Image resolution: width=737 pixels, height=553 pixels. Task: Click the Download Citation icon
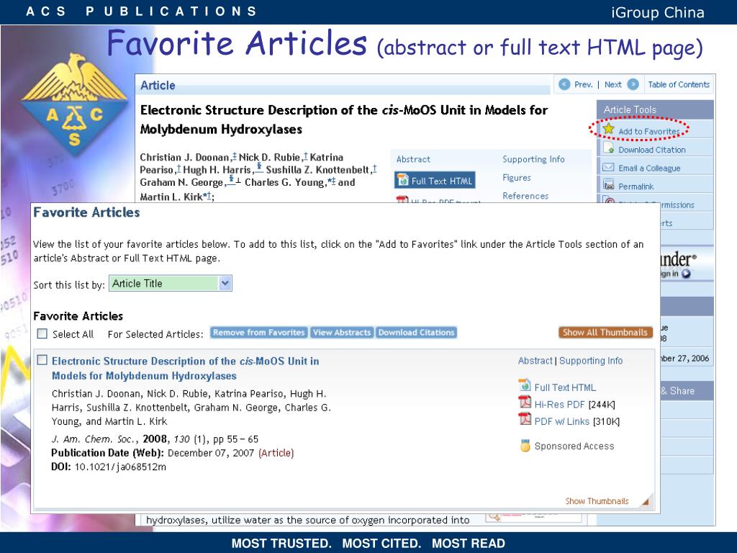[x=609, y=148]
